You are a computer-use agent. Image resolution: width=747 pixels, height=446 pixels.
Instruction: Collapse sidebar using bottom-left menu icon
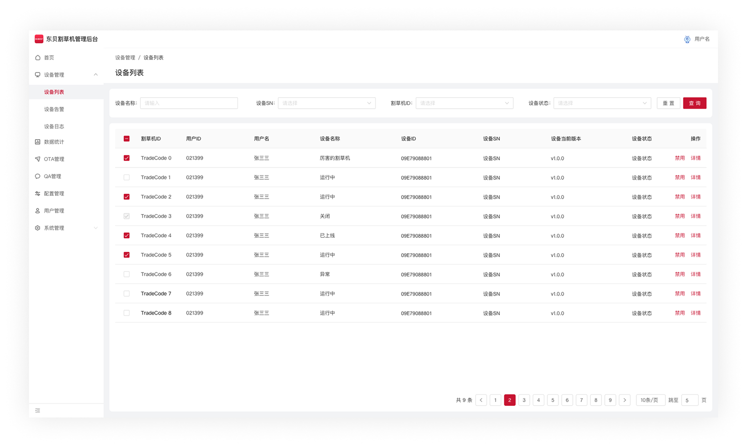coord(38,411)
